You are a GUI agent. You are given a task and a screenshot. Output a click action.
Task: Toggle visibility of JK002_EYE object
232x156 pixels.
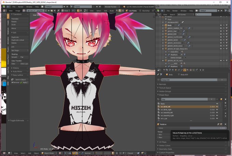click(221, 34)
